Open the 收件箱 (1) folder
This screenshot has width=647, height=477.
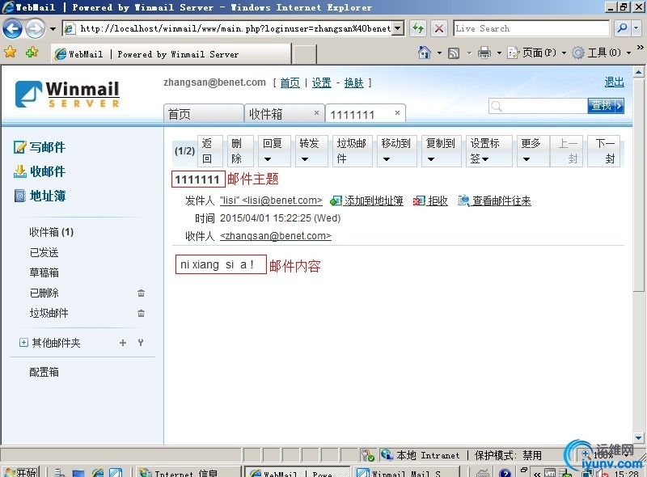pos(51,232)
